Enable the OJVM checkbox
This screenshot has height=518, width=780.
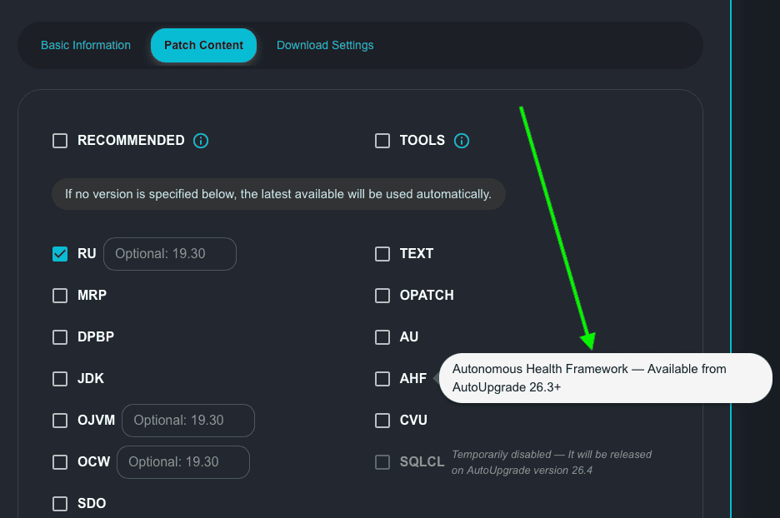[x=60, y=421]
